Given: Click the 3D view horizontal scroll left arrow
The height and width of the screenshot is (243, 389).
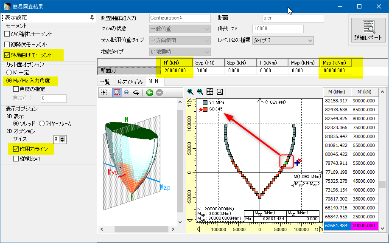Looking at the screenshot, I should (102, 229).
